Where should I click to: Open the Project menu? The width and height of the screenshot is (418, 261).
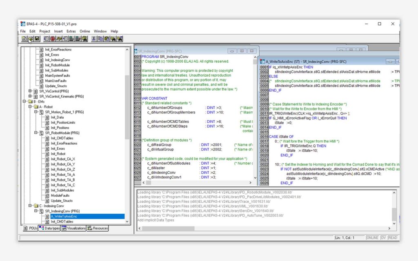[44, 31]
